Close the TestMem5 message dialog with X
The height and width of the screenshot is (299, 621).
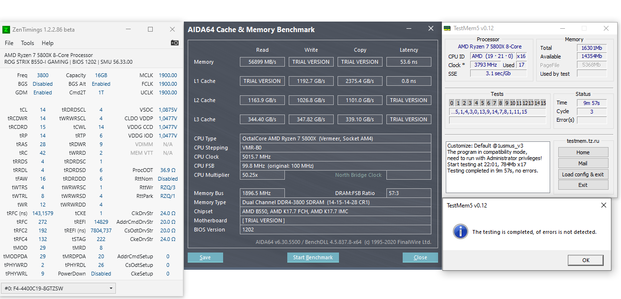click(x=603, y=205)
